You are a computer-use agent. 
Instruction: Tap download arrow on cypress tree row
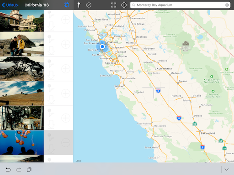(51, 75)
